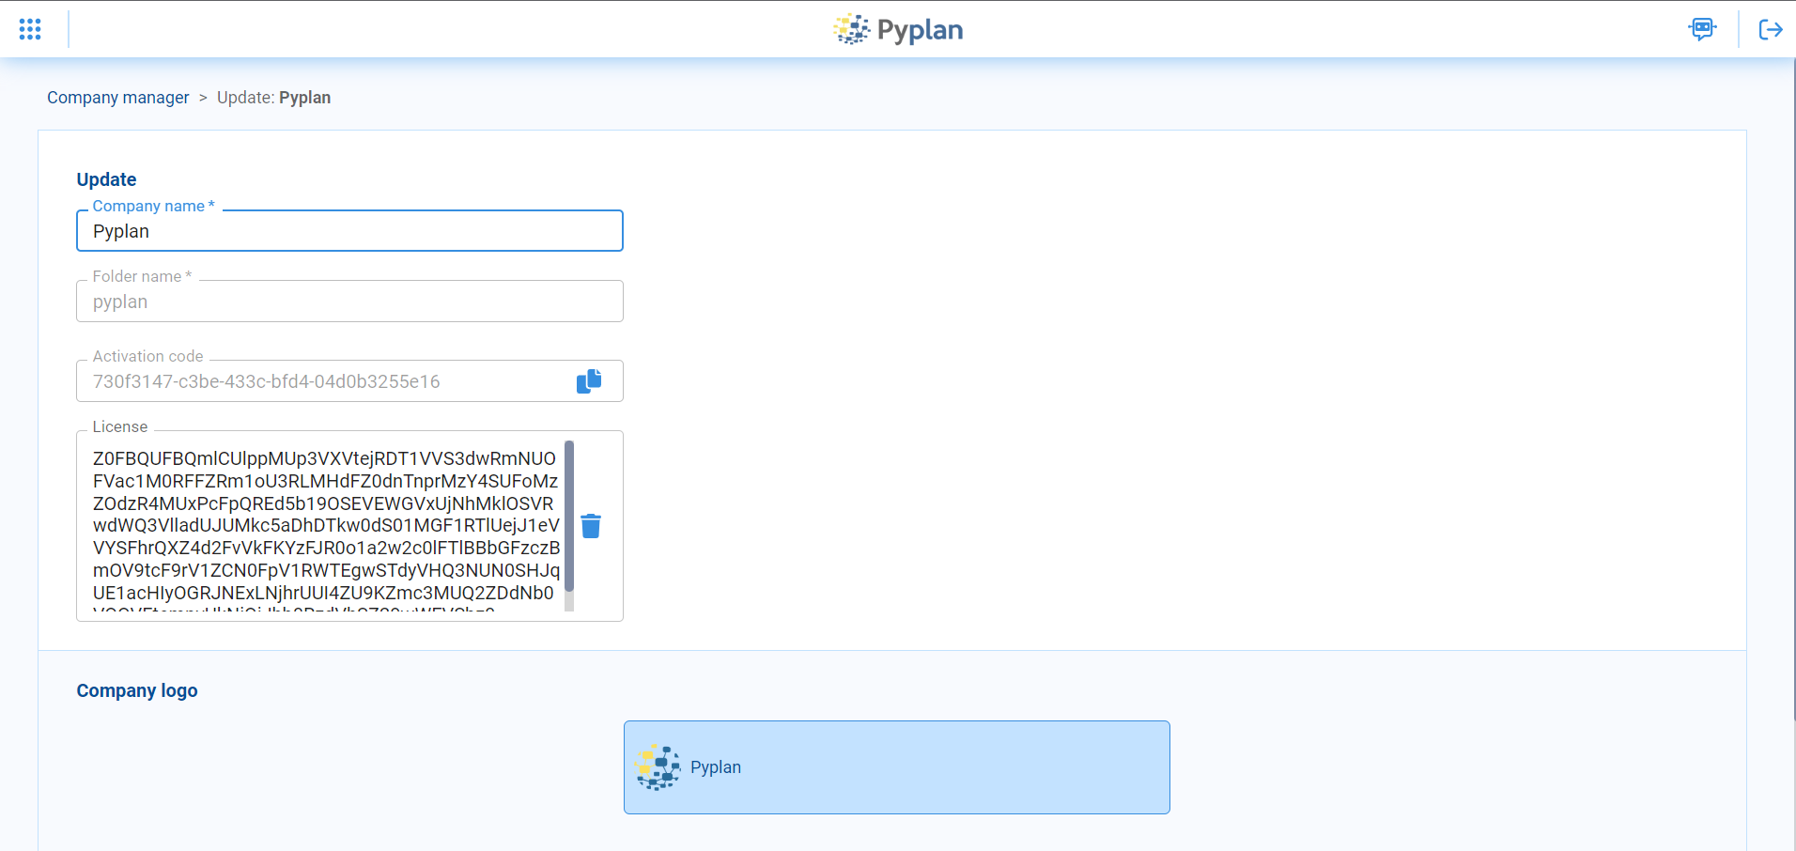
Task: Click the License box scrollbar
Action: click(x=569, y=517)
